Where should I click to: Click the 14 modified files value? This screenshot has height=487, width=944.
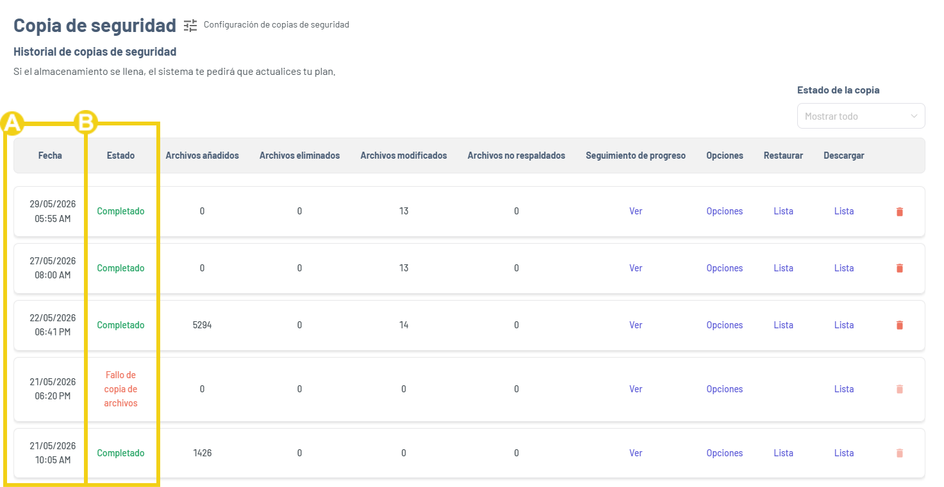pos(404,325)
